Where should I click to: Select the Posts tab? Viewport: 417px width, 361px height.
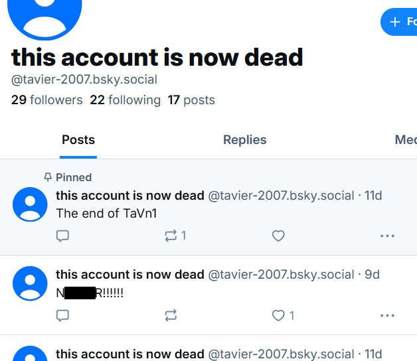click(78, 140)
